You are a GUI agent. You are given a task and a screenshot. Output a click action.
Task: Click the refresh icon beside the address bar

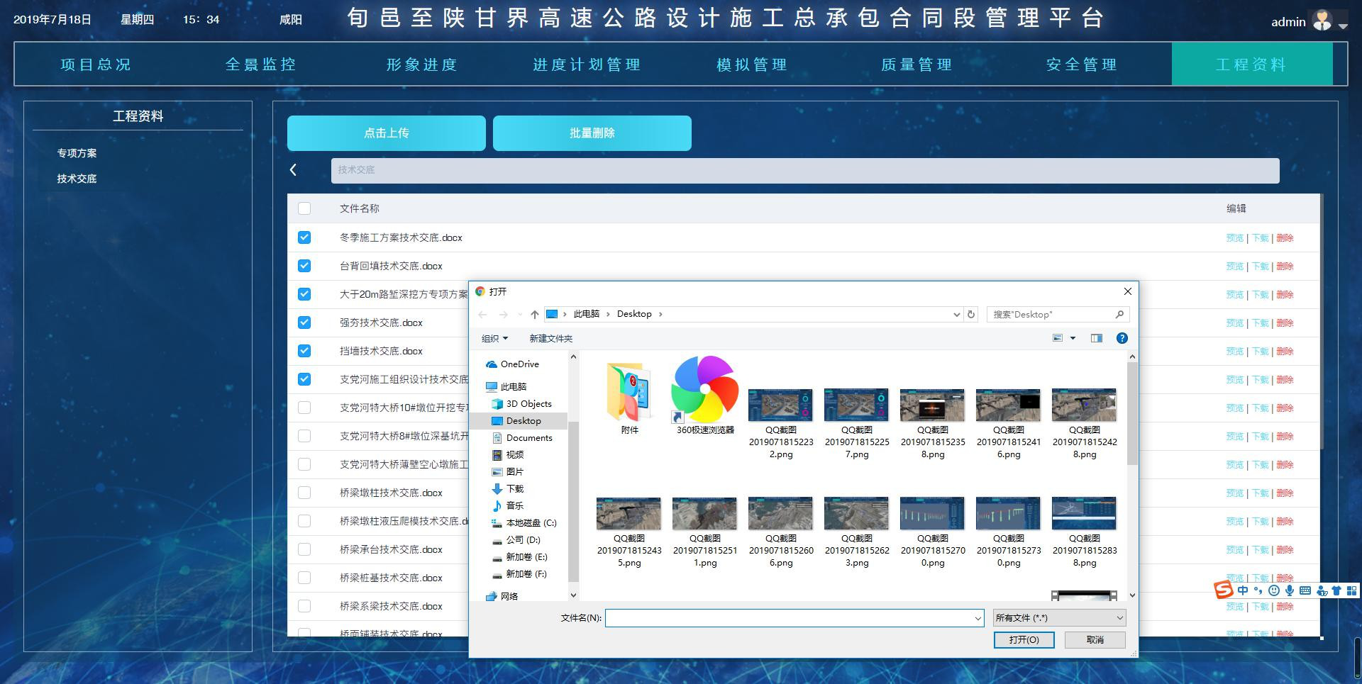click(970, 313)
